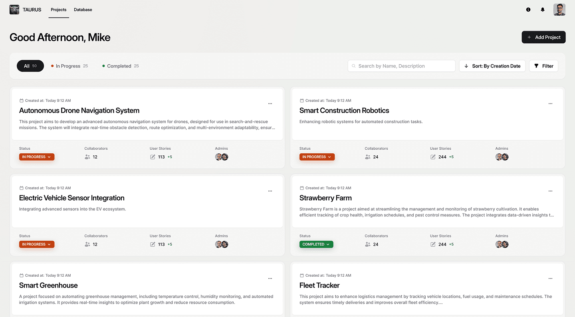The height and width of the screenshot is (317, 575).
Task: Open more options for Autonomous Drone Navigation System
Action: [270, 104]
